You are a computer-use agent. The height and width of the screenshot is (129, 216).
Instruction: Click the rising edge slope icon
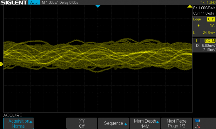pyautogui.click(x=199, y=26)
